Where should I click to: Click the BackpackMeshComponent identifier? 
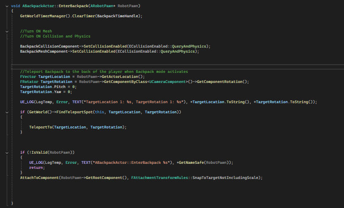click(43, 51)
